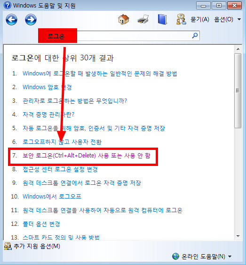Click the vertical scrollbar thumb
Viewport: 246px width, 265px height.
pyautogui.click(x=238, y=91)
